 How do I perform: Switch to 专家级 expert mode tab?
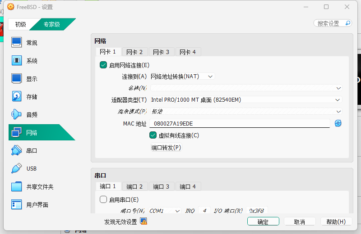(52, 24)
